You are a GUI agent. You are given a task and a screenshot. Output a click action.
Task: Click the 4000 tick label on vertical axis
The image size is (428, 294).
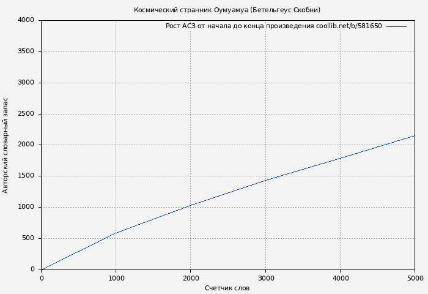click(26, 20)
